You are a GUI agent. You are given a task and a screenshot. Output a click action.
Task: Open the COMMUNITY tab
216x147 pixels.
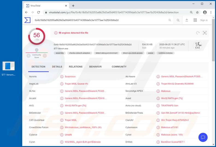[x=119, y=67]
